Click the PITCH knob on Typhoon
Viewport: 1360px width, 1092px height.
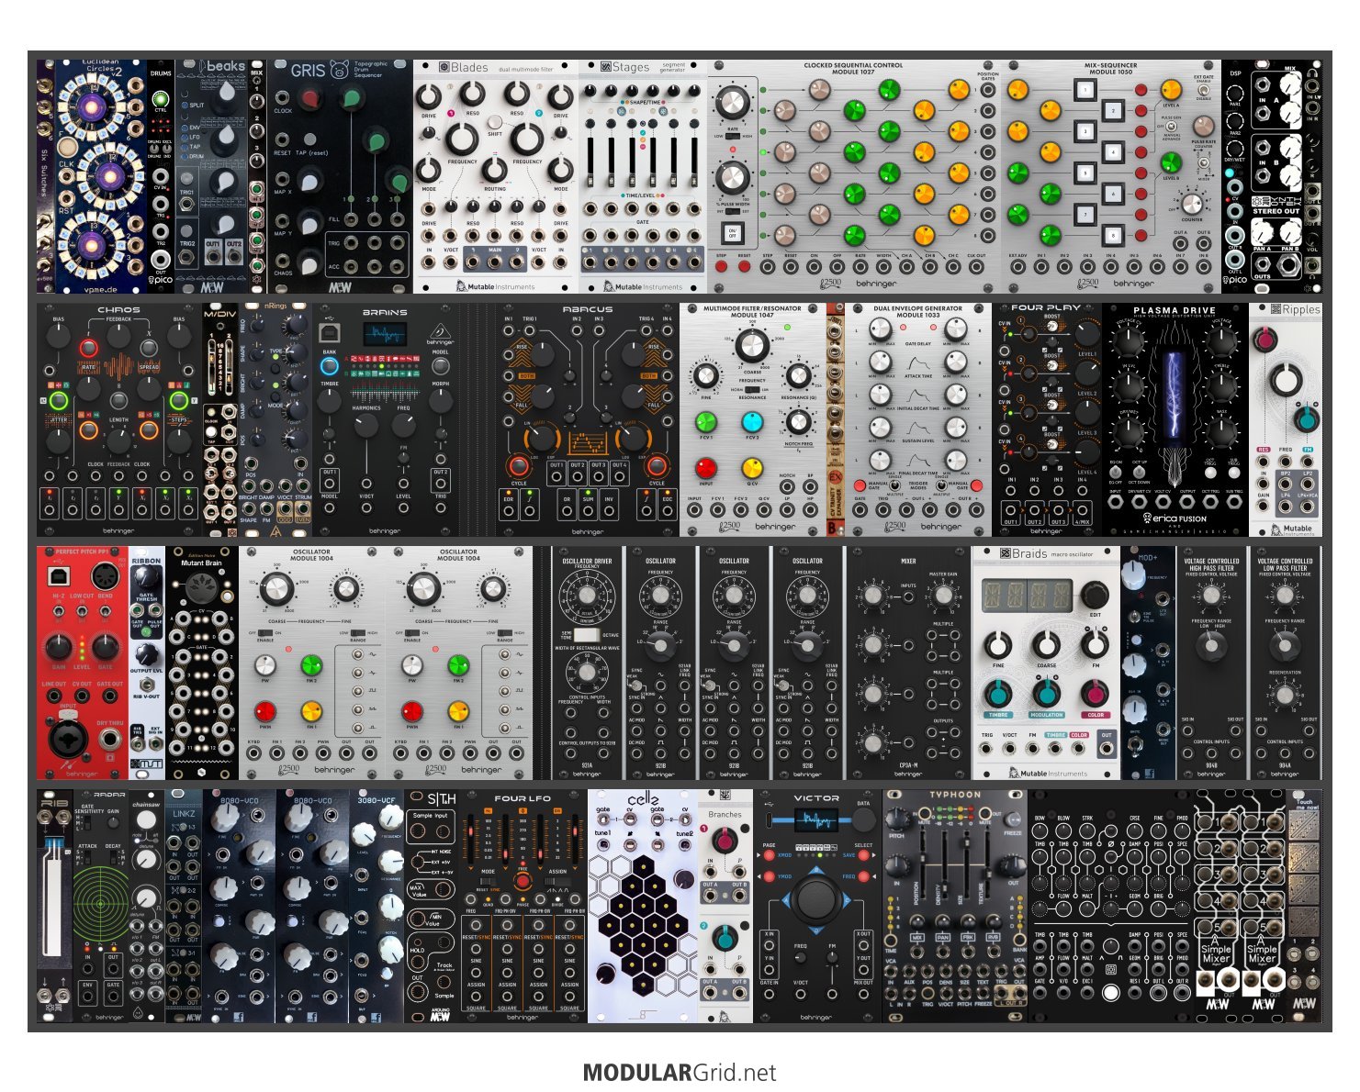coord(899,819)
